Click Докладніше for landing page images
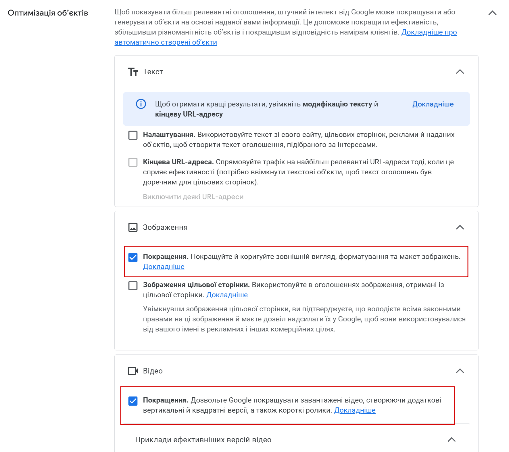Image resolution: width=509 pixels, height=452 pixels. pyautogui.click(x=227, y=295)
